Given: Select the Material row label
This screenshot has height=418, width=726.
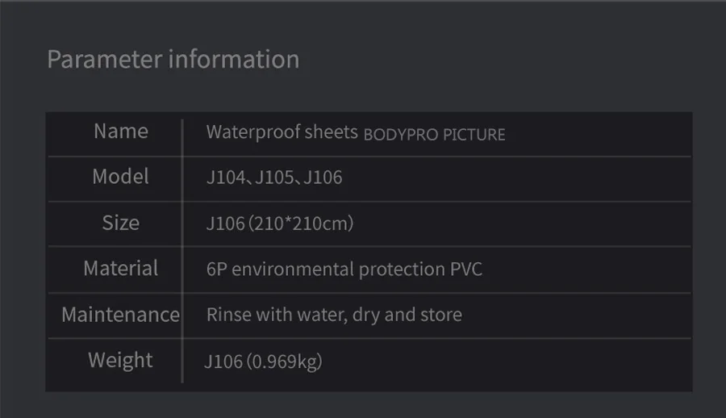Looking at the screenshot, I should 120,269.
